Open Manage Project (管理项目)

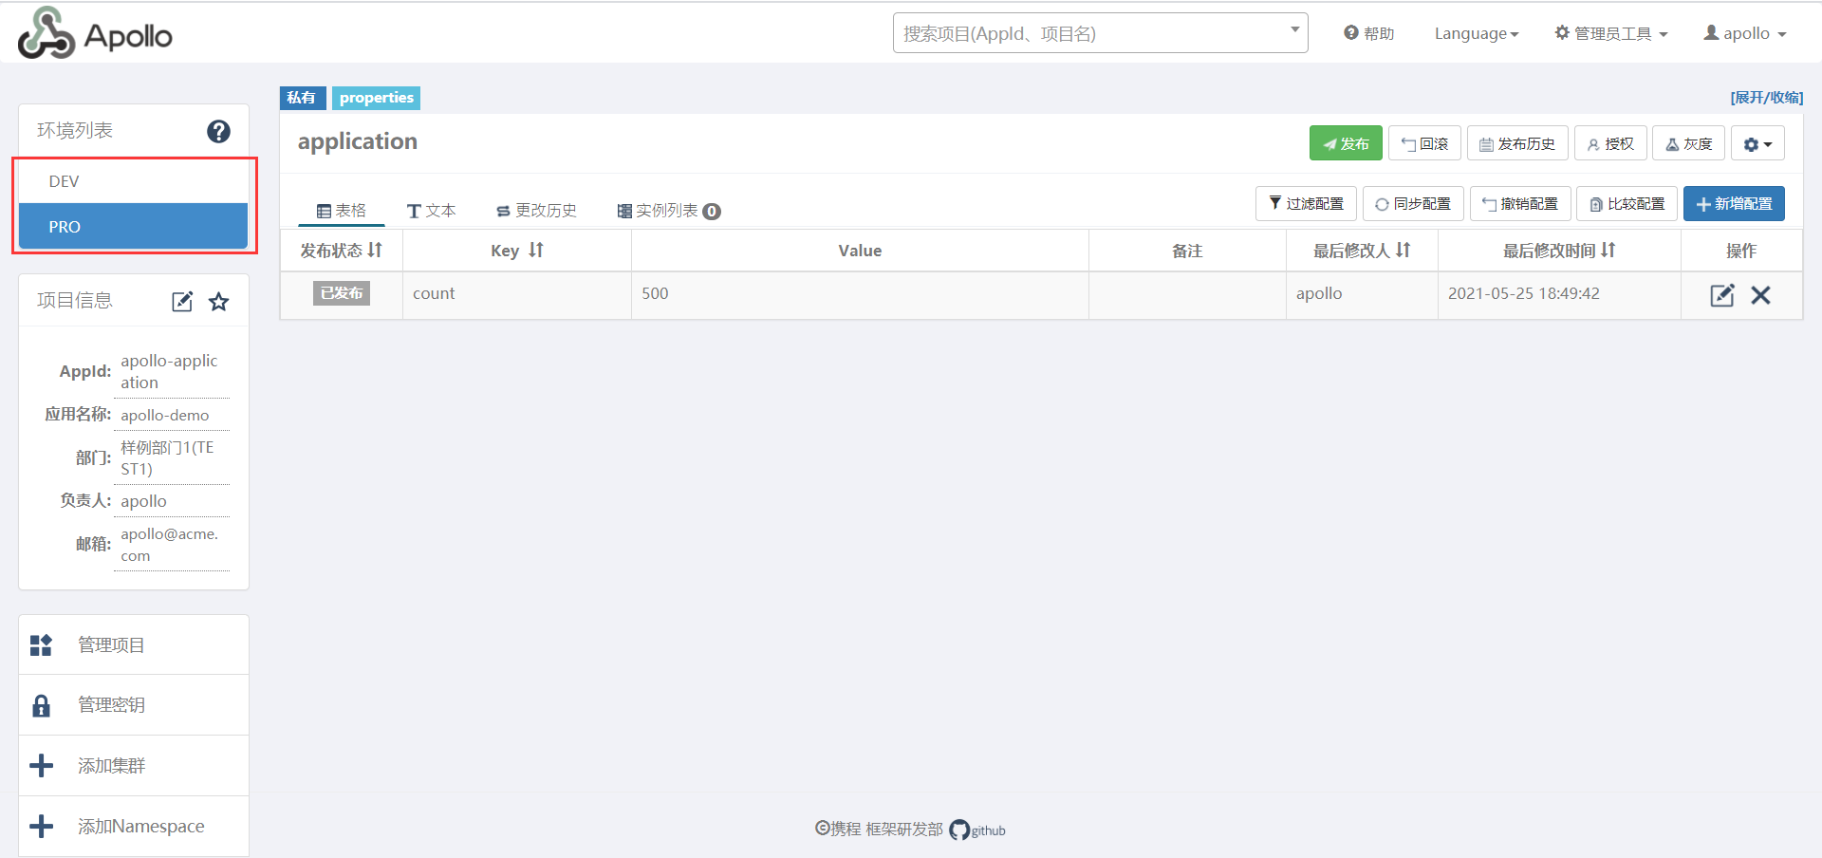pyautogui.click(x=134, y=645)
